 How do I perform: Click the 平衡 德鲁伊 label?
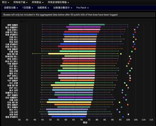coord(12,64)
